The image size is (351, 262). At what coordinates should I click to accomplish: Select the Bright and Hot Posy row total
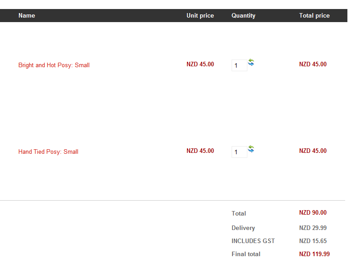click(x=313, y=64)
